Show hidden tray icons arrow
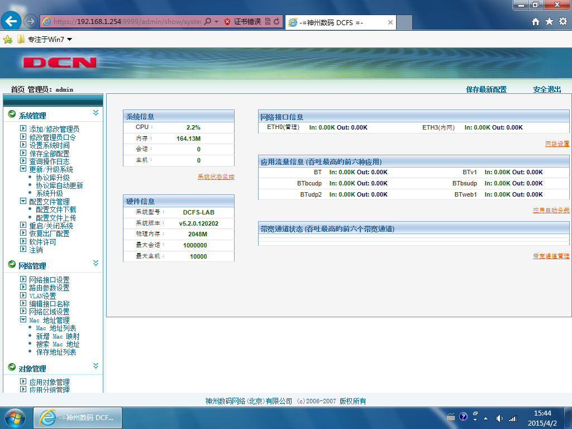Image resolution: width=572 pixels, height=429 pixels. point(485,418)
